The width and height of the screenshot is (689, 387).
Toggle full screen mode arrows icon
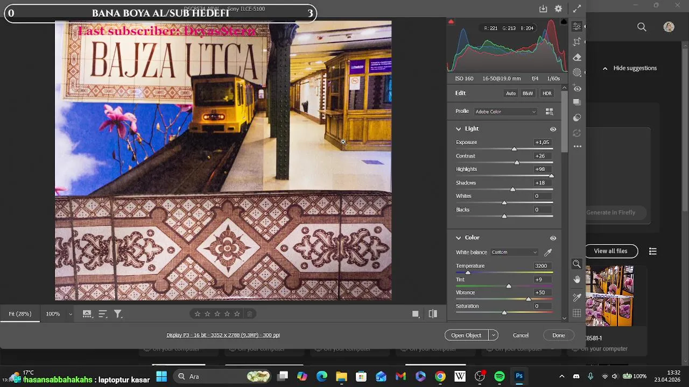click(x=577, y=9)
